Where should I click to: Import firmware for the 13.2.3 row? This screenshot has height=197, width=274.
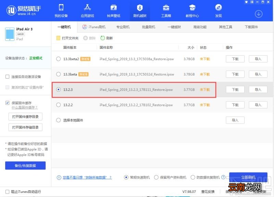tap(258, 90)
